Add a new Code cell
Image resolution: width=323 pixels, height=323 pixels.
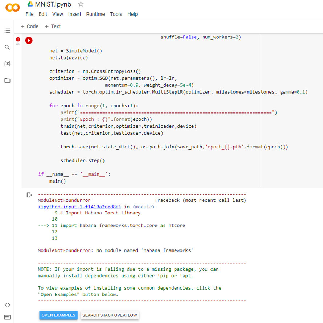tap(29, 26)
